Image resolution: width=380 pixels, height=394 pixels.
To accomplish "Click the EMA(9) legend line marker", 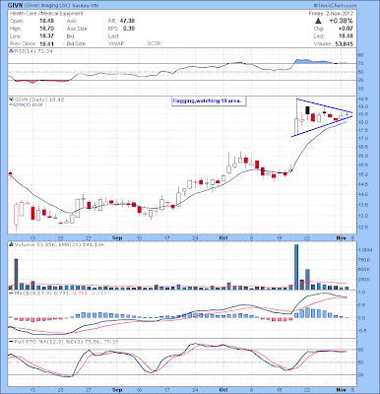I will tap(10, 104).
